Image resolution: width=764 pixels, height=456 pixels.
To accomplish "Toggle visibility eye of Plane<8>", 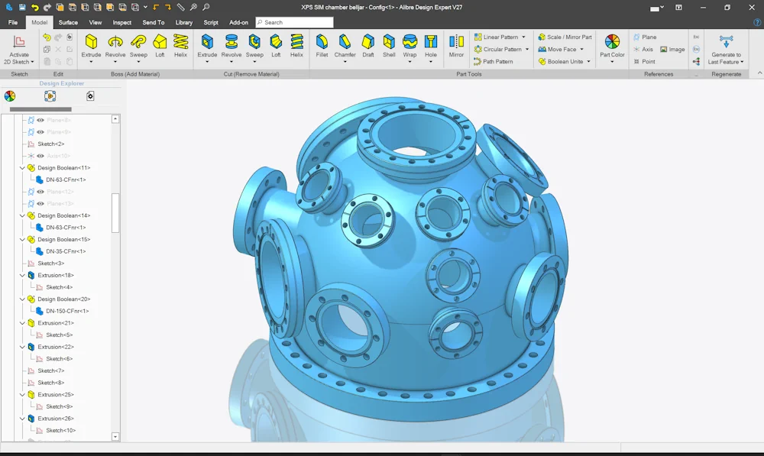I will coord(40,120).
